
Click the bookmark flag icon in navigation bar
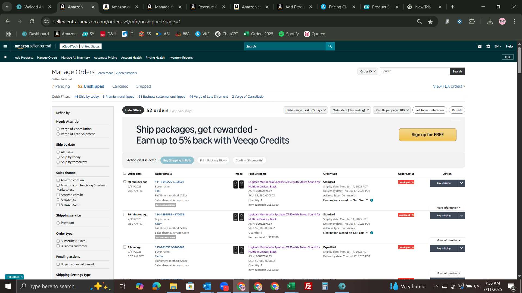pos(5,57)
